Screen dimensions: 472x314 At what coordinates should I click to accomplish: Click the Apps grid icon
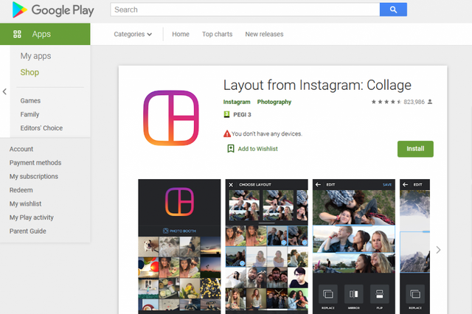click(17, 34)
